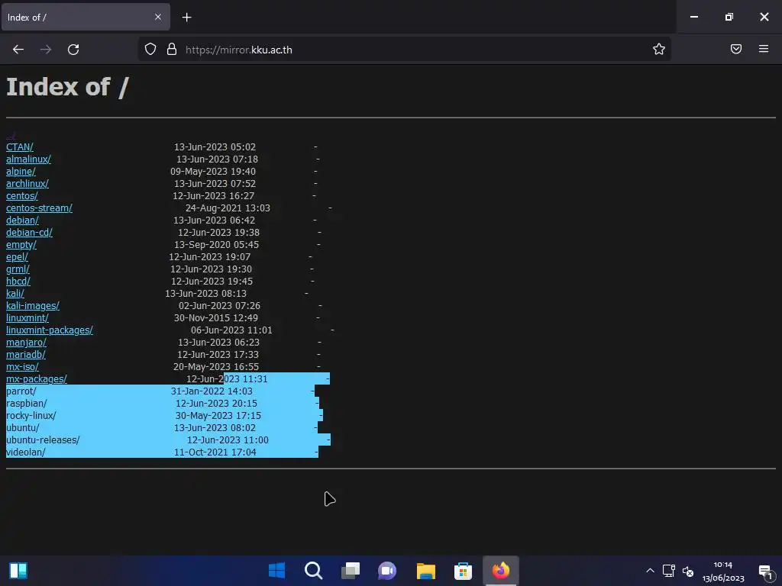Open the alpine/ directory link
The height and width of the screenshot is (586, 782).
coord(21,172)
